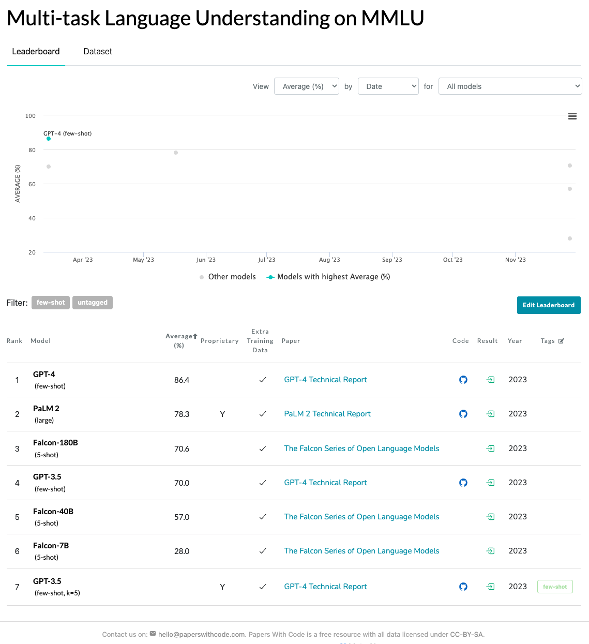This screenshot has height=644, width=589.
Task: Open GitHub code icon in PaLM 2 row
Action: tap(463, 414)
